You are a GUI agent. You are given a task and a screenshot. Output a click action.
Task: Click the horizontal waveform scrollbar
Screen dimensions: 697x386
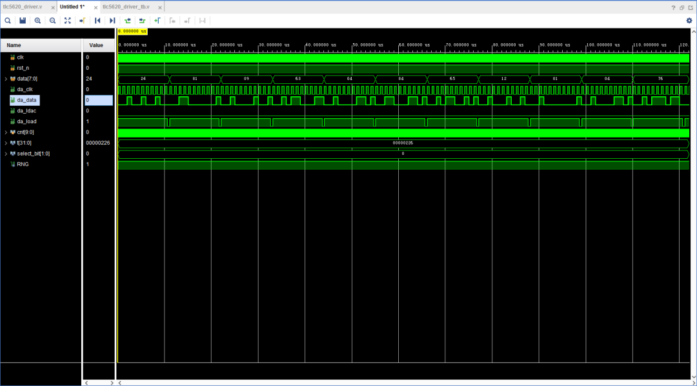387,382
